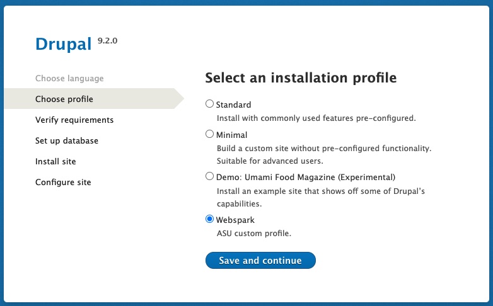Image resolution: width=493 pixels, height=306 pixels.
Task: Click the Verify requirements step
Action: click(74, 120)
